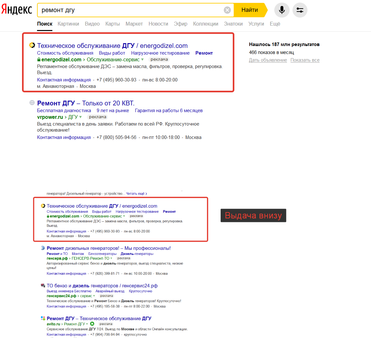Image resolution: width=371 pixels, height=338 pixels.
Task: Expand dropdown arrow after ГЕНСЕРВ-Ремонт-ТО
Action: click(111, 258)
